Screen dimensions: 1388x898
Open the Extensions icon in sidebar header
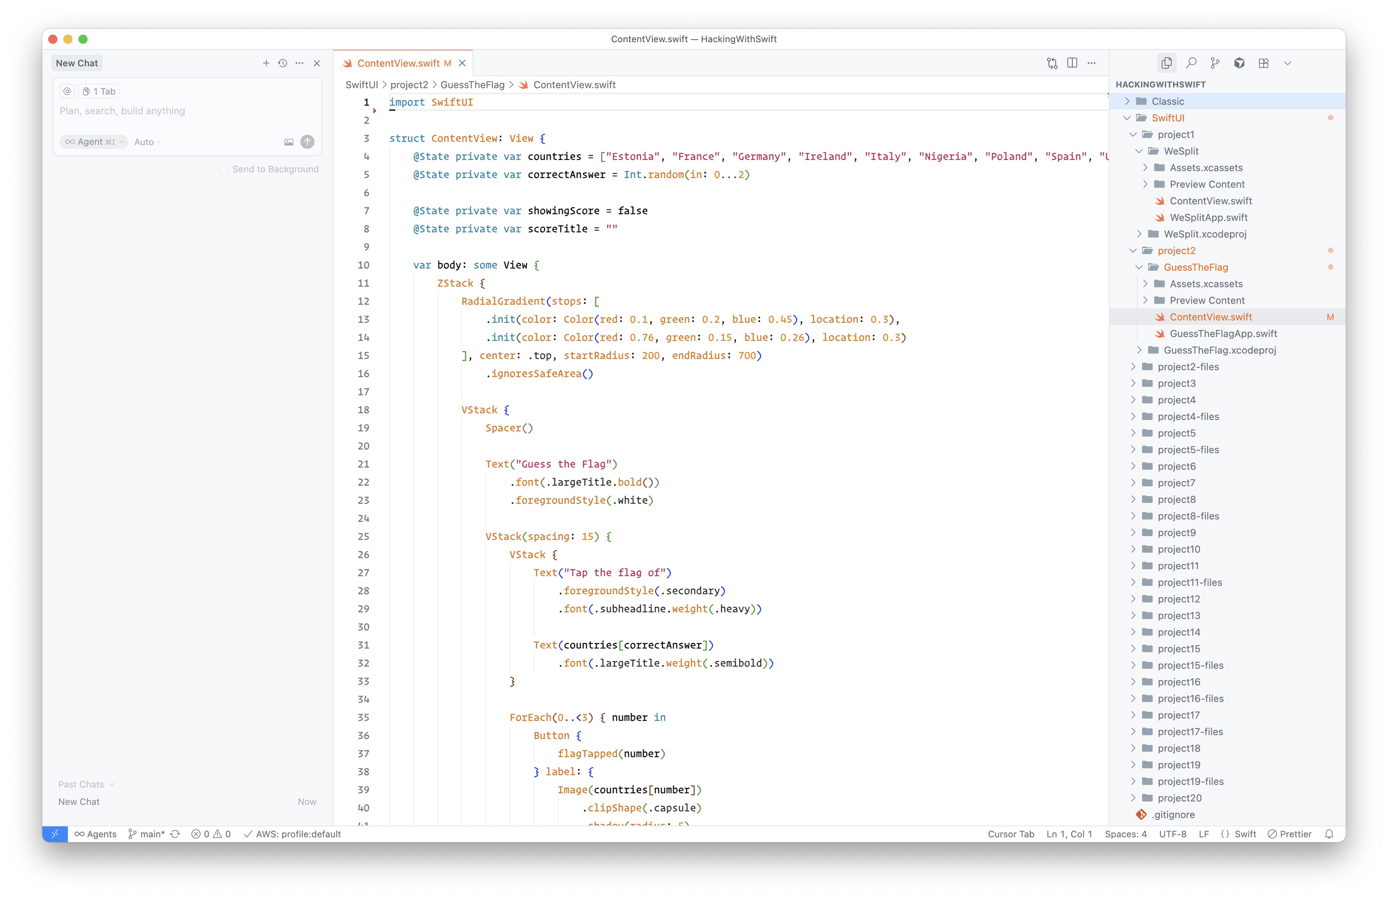pos(1263,63)
